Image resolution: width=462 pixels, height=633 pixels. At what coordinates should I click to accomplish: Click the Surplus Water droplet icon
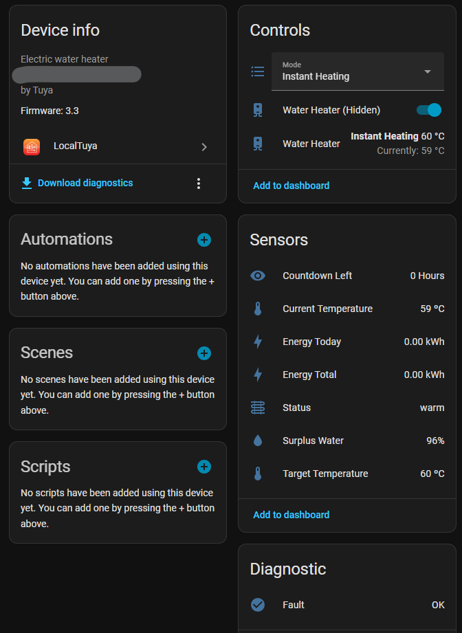click(258, 441)
